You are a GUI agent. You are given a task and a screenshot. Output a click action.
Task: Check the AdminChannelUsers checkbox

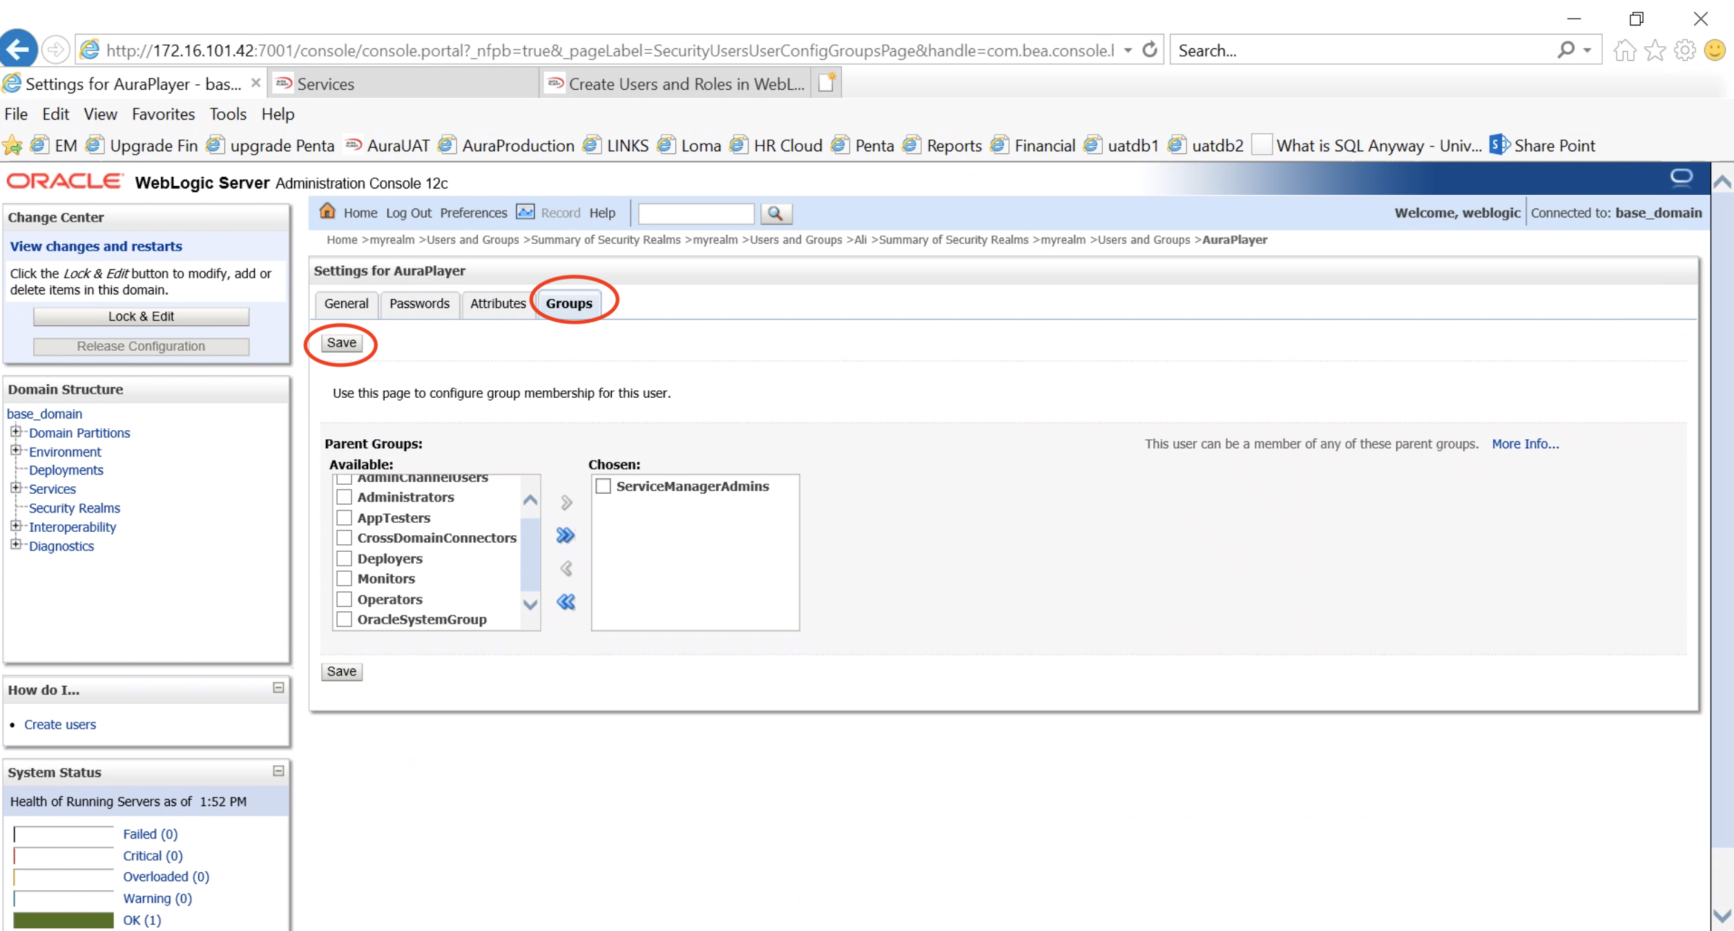pyautogui.click(x=344, y=479)
